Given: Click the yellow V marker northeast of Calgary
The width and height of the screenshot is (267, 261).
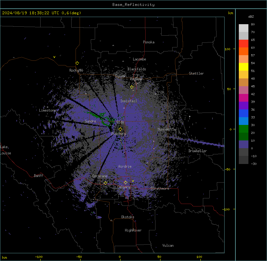Looking at the screenshot, I should (133, 181).
